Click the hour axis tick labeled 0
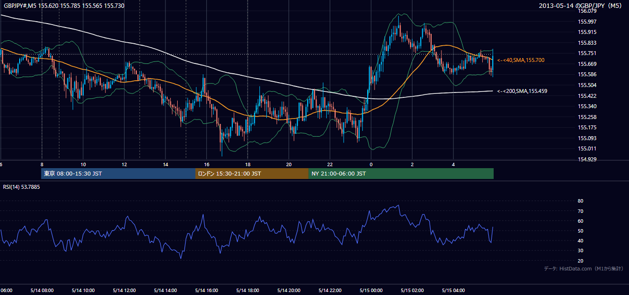629x295 pixels. tap(371, 165)
